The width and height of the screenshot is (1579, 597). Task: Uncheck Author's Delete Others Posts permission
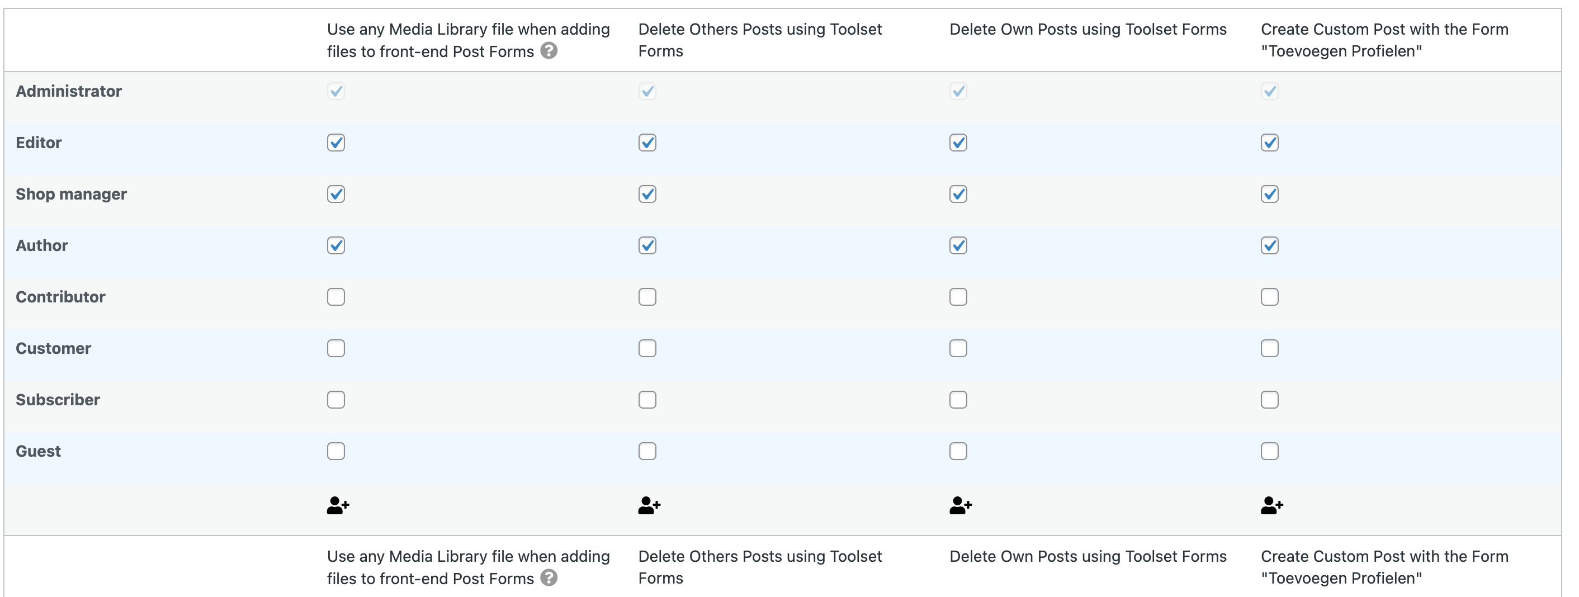point(647,246)
